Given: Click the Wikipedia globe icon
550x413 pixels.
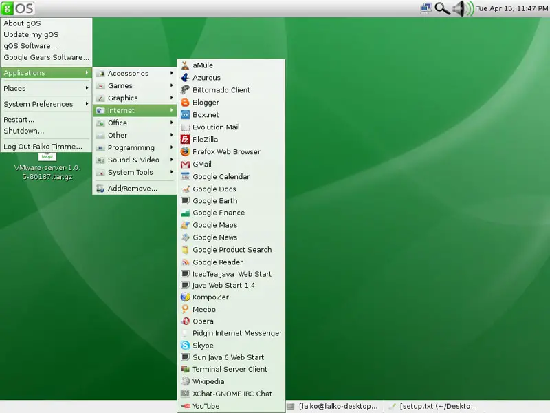Looking at the screenshot, I should [x=185, y=381].
